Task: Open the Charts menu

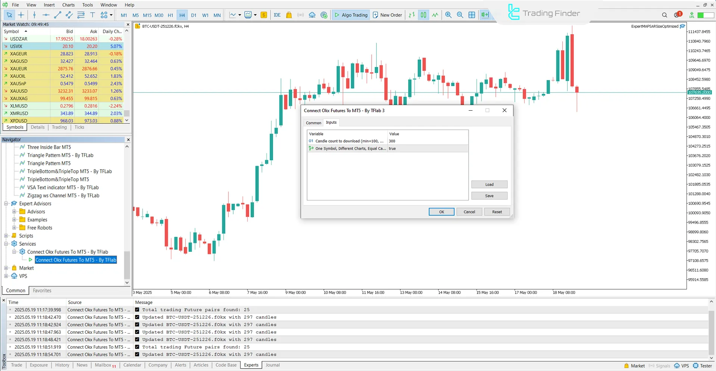Action: coord(68,5)
